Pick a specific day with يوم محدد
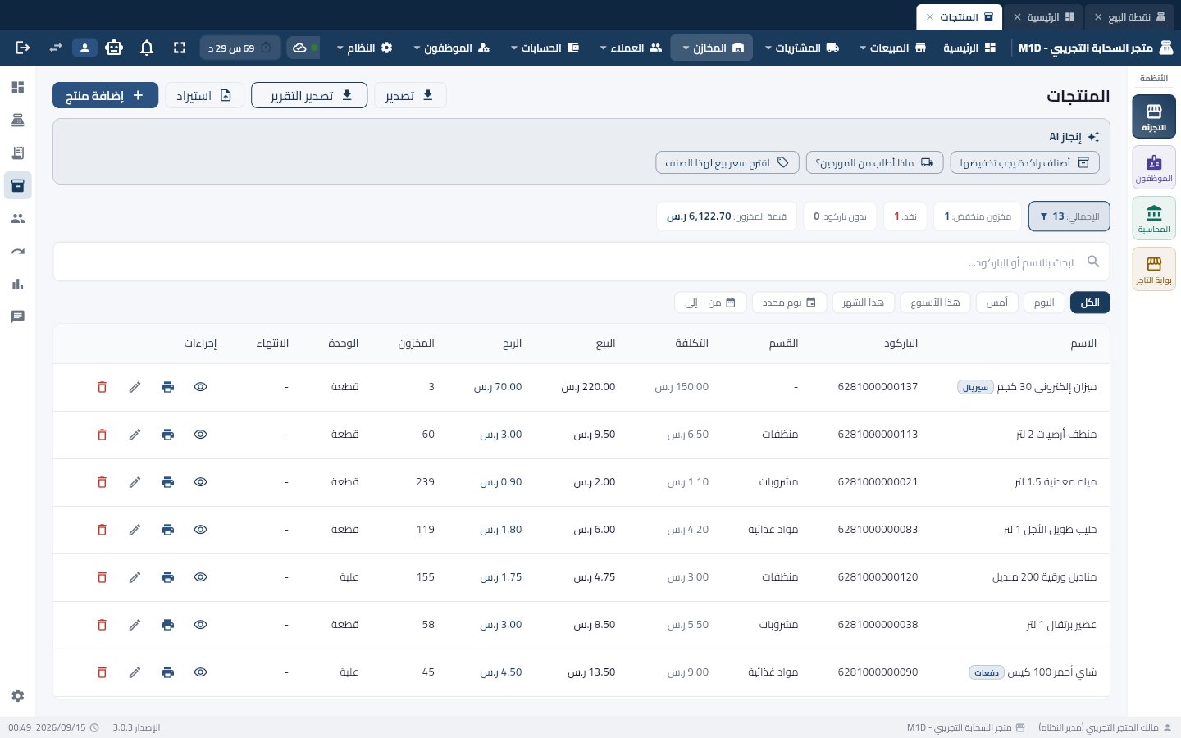1181x738 pixels. tap(789, 303)
